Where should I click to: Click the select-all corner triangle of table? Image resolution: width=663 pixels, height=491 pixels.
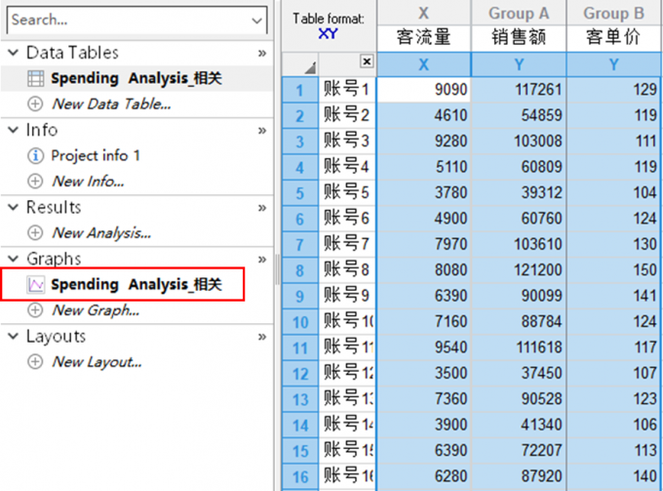tap(309, 66)
